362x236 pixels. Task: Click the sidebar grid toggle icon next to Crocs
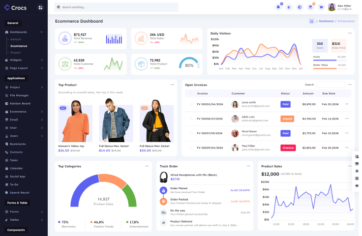[x=40, y=7]
